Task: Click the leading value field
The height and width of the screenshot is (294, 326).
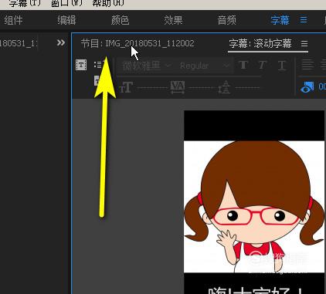Action: (247, 88)
